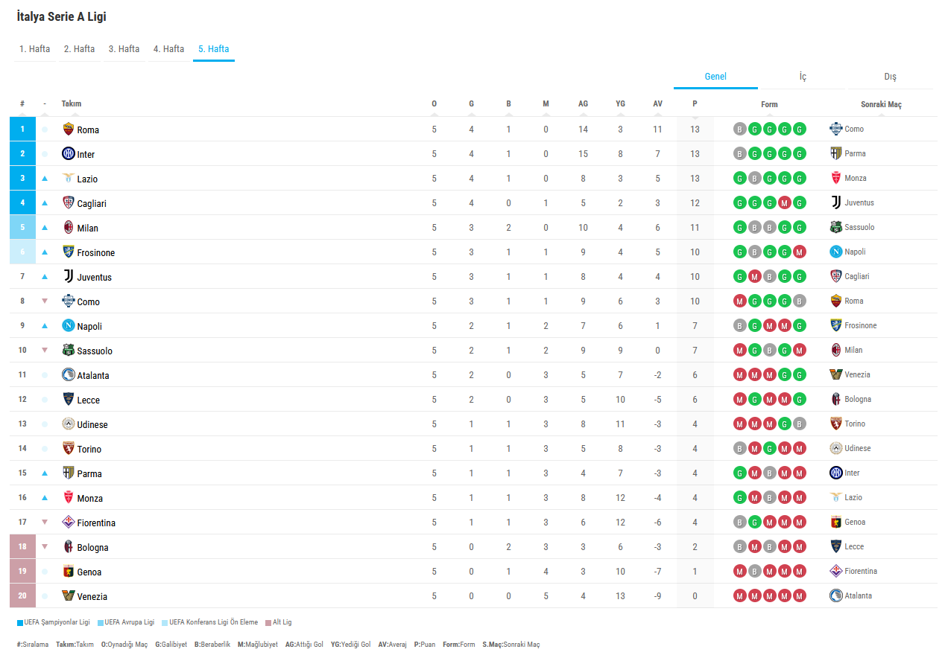Click the Inter crest in the team column
This screenshot has height=658, width=945.
(x=69, y=153)
